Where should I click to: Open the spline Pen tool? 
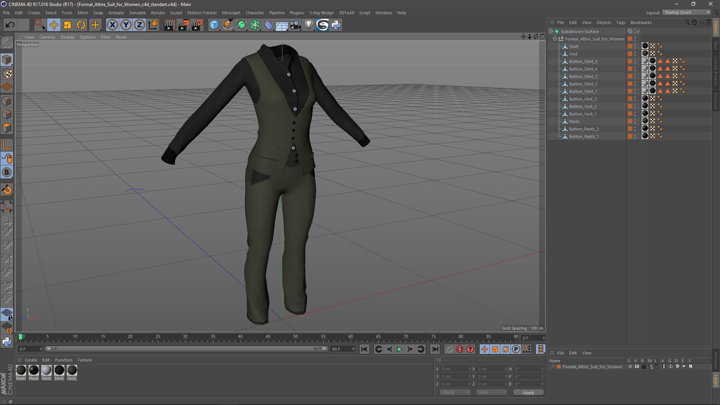click(x=228, y=25)
